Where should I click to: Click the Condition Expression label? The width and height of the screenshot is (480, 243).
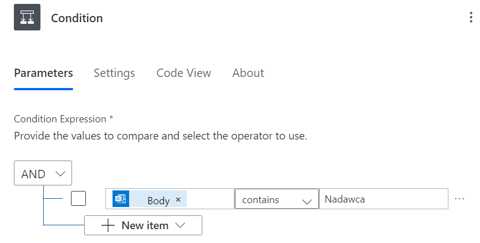coord(60,119)
